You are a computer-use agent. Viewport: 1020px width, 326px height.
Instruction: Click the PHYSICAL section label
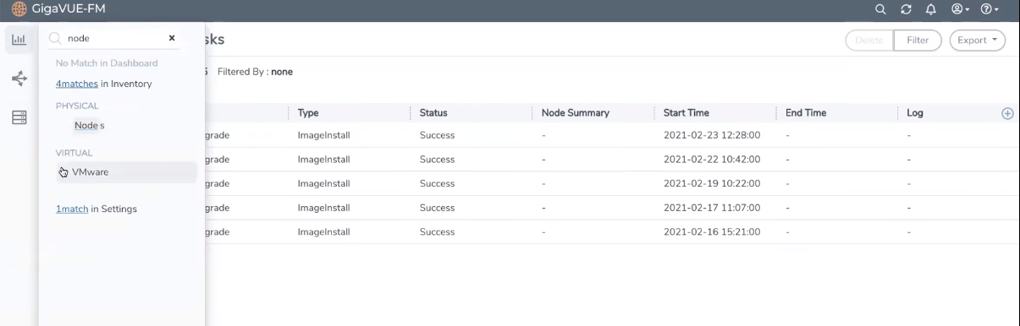[77, 106]
